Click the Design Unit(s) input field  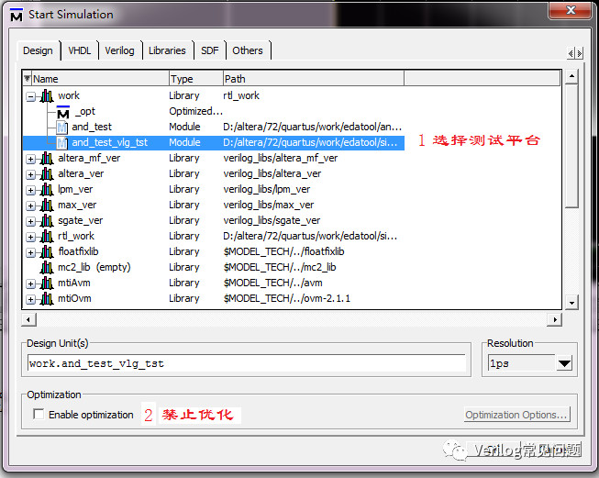[x=247, y=363]
